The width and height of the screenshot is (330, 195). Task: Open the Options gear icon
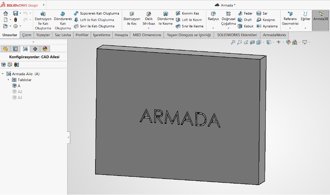click(15, 26)
